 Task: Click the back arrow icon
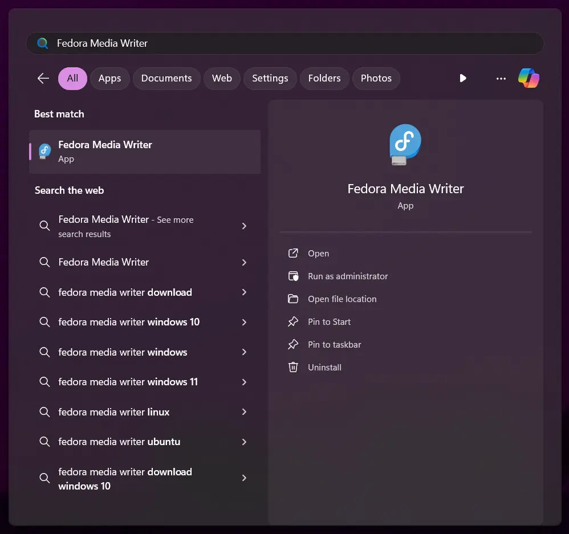[x=43, y=78]
